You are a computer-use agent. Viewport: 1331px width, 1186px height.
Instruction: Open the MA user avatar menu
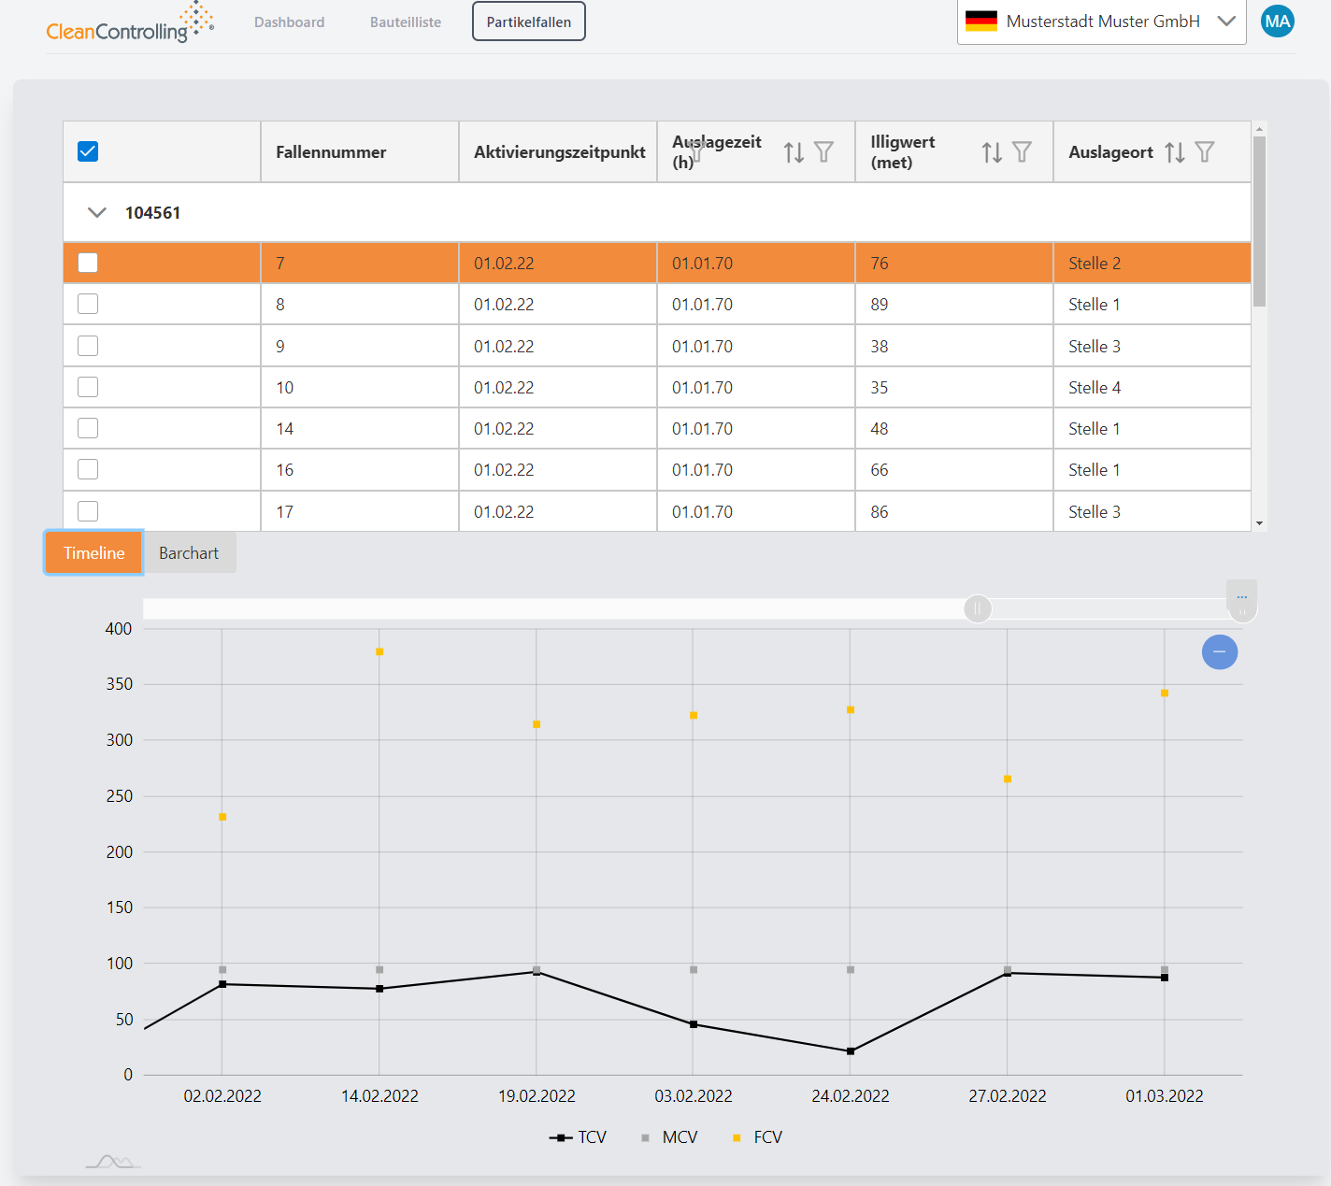click(x=1277, y=21)
